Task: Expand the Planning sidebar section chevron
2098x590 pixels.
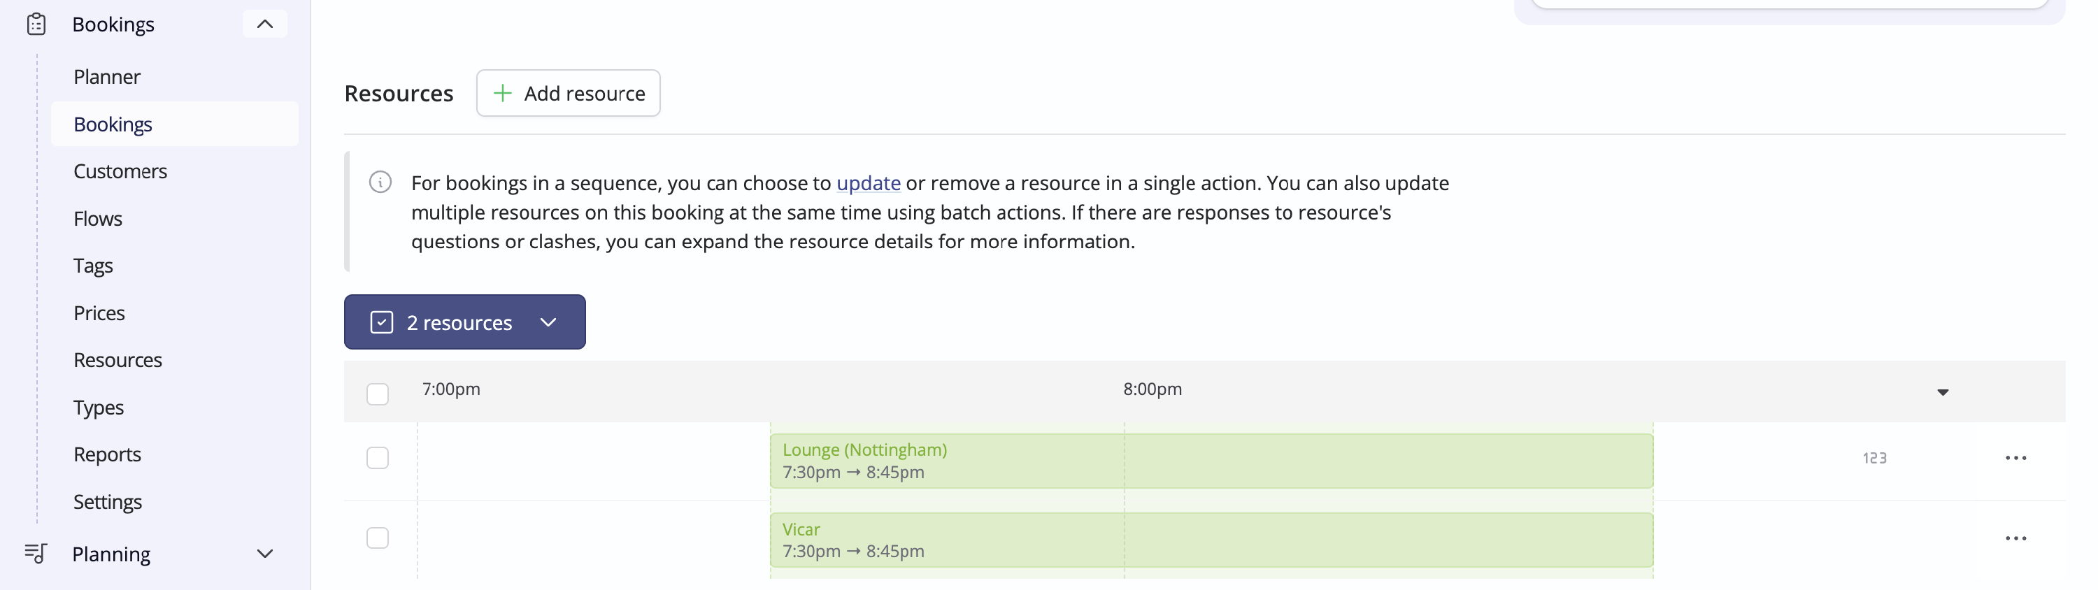Action: (x=264, y=554)
